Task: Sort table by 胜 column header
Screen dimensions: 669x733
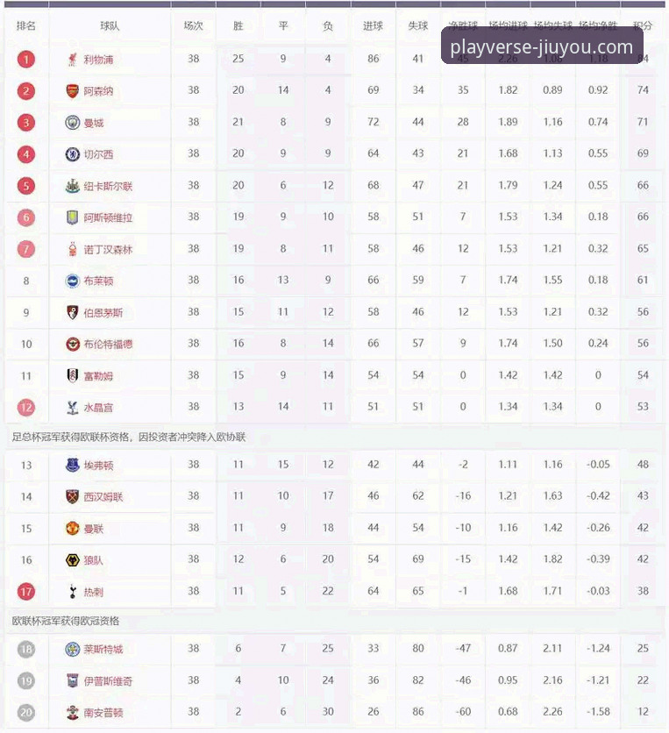Action: click(238, 26)
